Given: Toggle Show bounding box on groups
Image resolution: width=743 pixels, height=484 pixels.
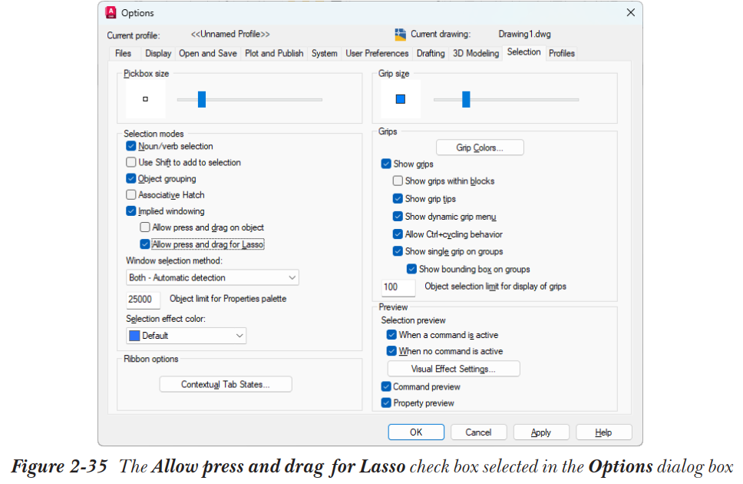Looking at the screenshot, I should 411,269.
